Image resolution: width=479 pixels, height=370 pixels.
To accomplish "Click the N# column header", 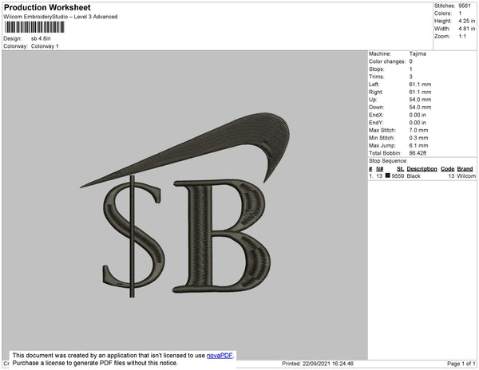I will point(379,169).
